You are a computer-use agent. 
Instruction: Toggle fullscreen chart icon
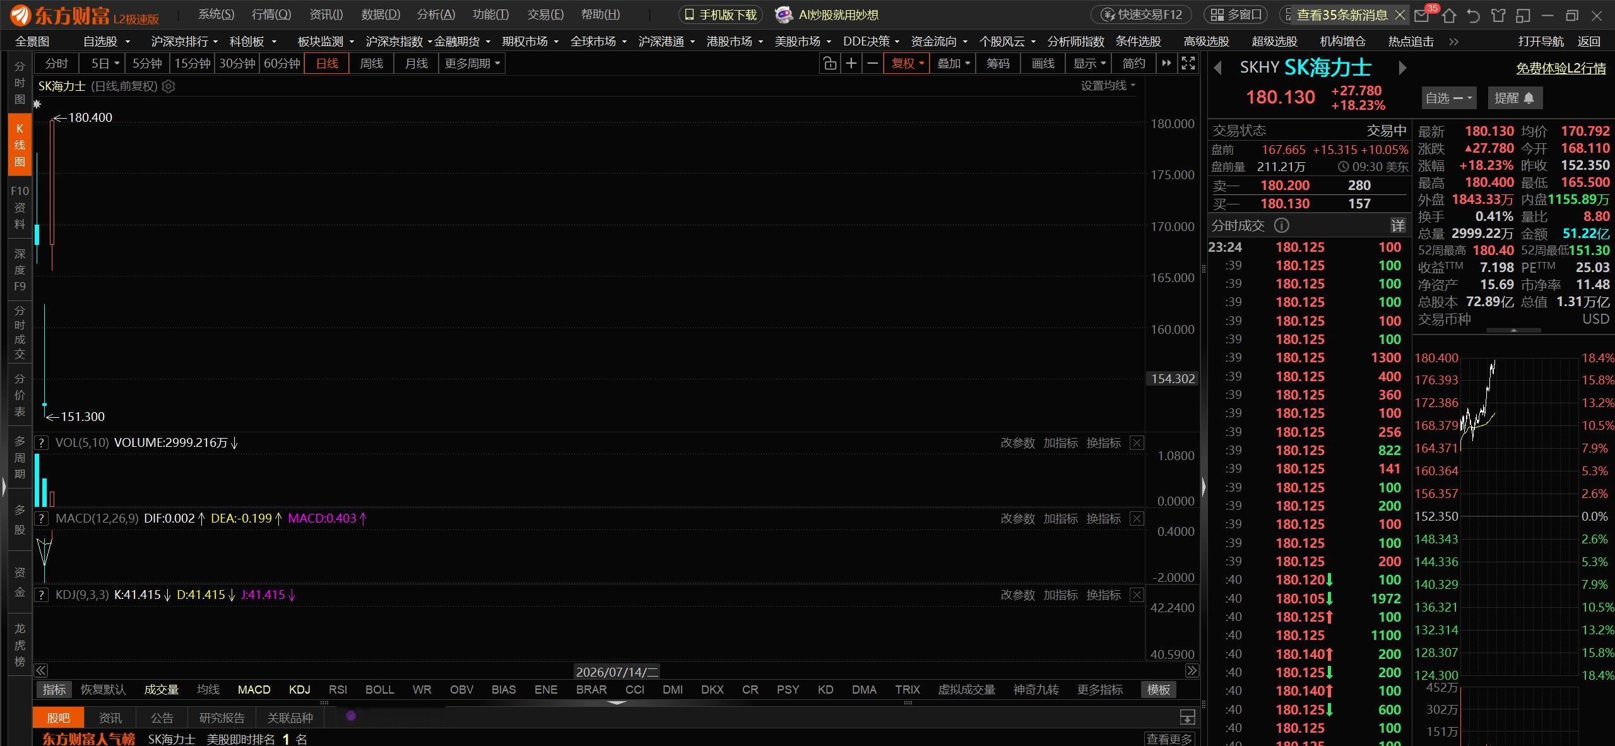(1188, 63)
